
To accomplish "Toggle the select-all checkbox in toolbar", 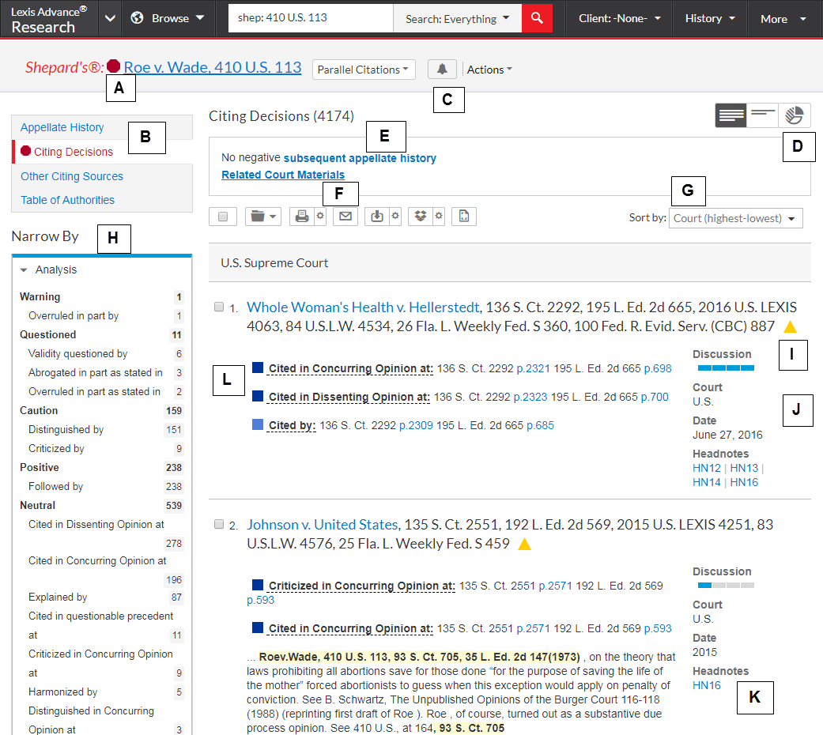I will (x=223, y=216).
